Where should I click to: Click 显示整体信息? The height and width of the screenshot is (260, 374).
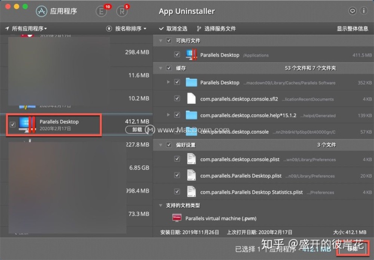click(352, 29)
